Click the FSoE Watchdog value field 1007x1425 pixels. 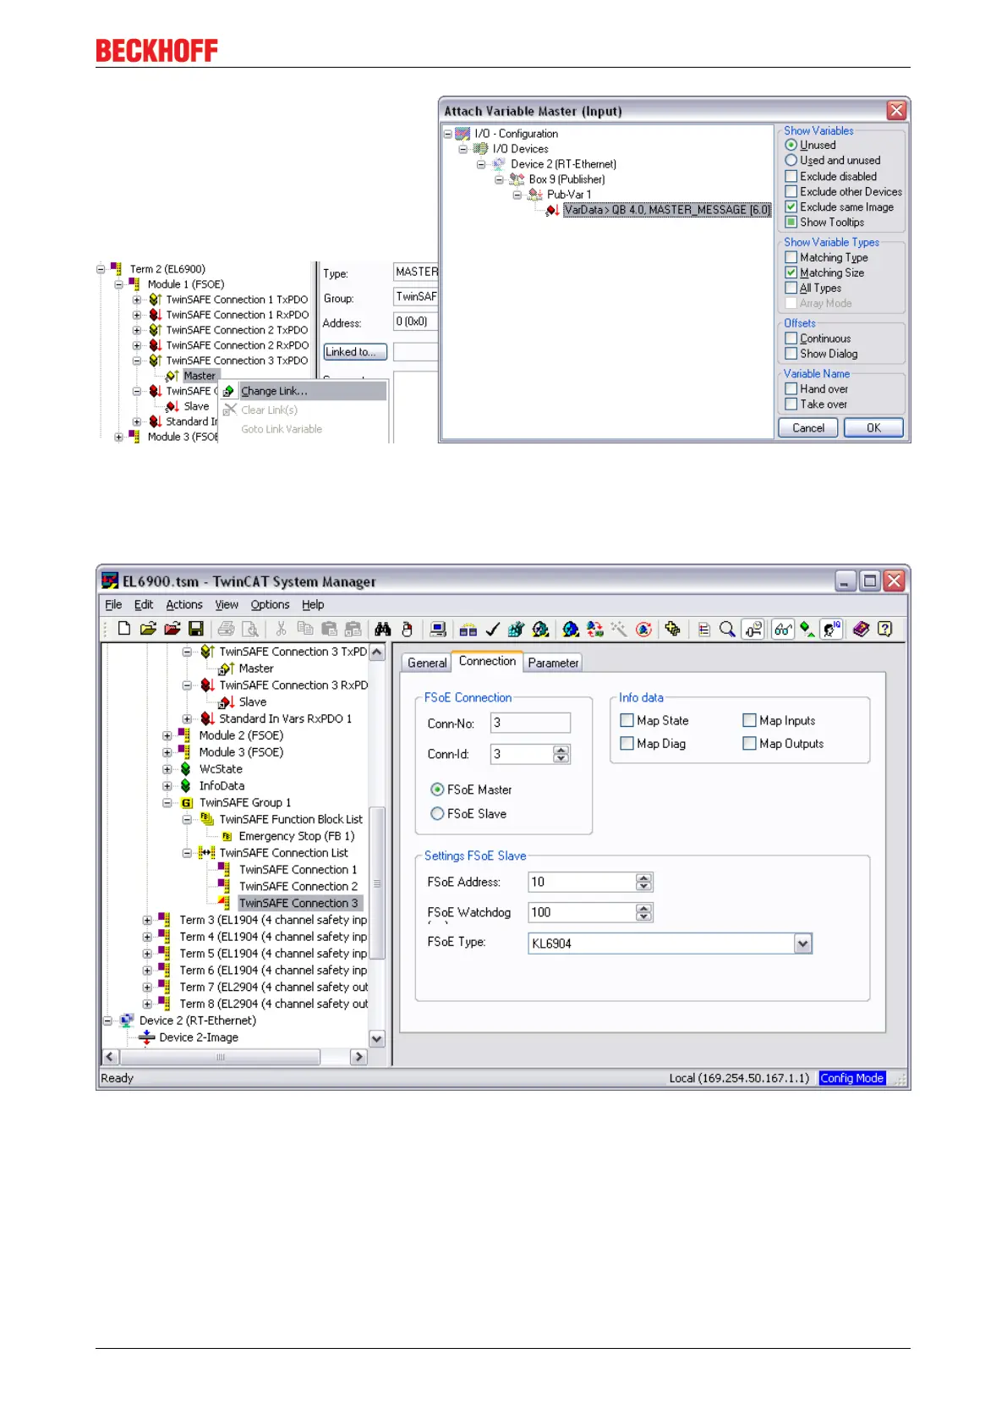pyautogui.click(x=583, y=912)
